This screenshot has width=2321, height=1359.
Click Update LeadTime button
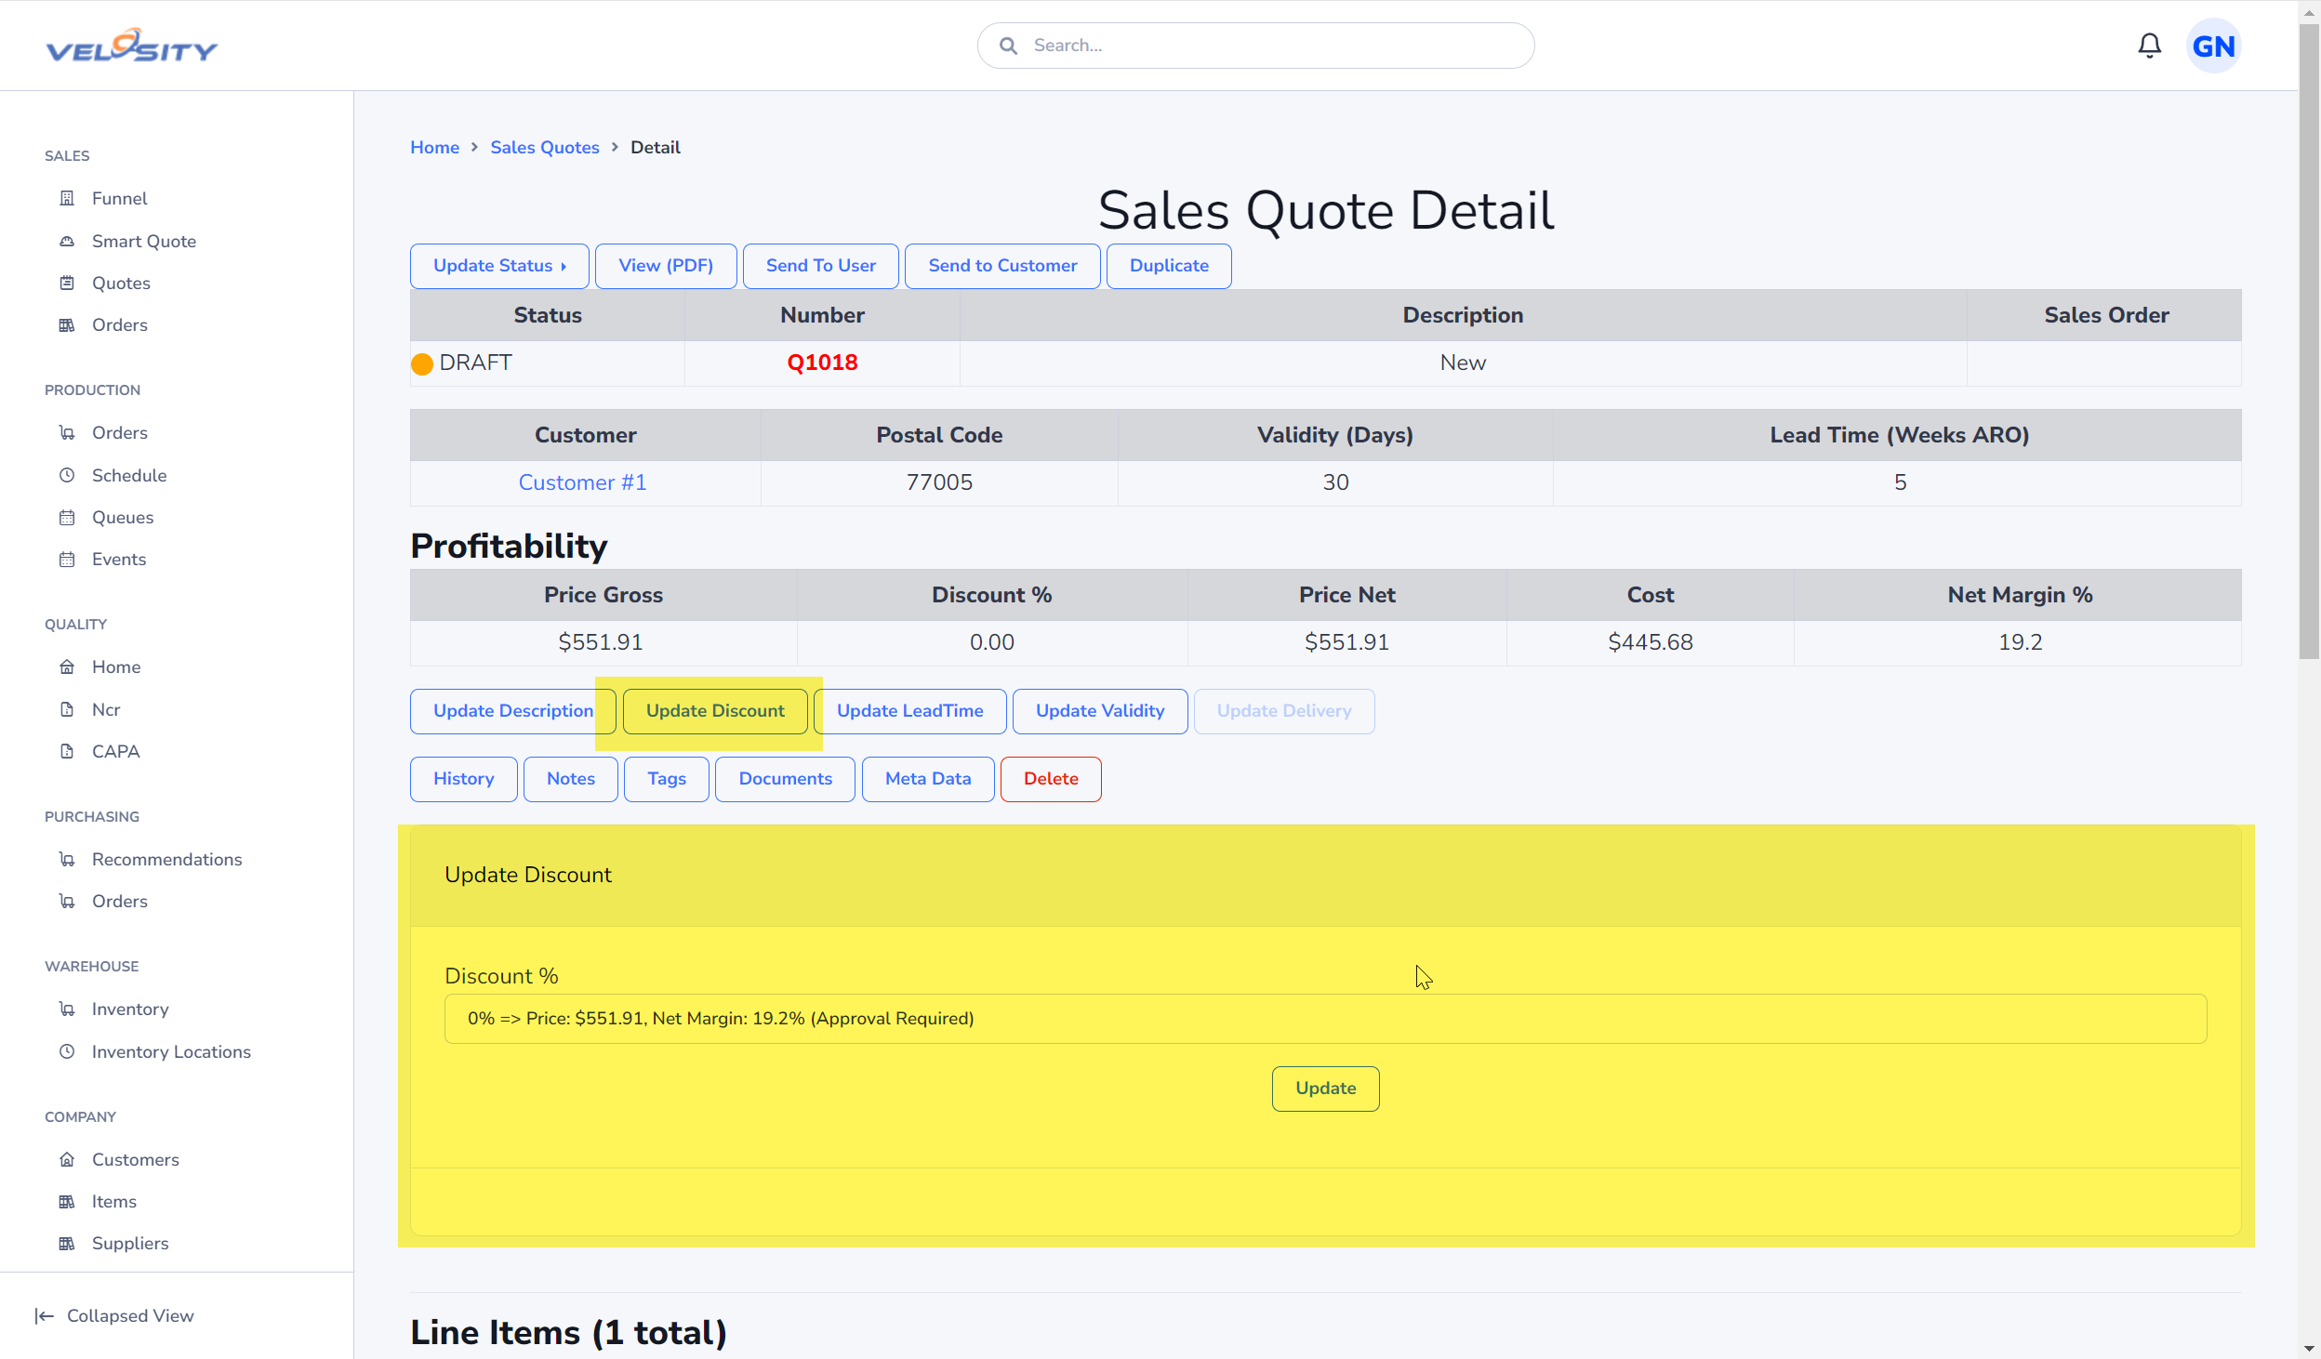[909, 711]
